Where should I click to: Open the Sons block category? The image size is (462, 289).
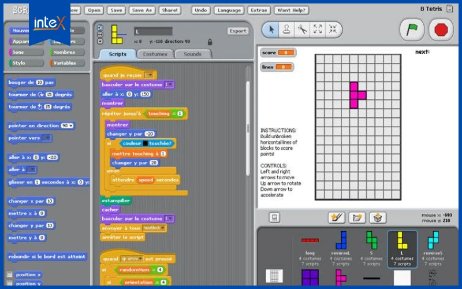[27, 52]
